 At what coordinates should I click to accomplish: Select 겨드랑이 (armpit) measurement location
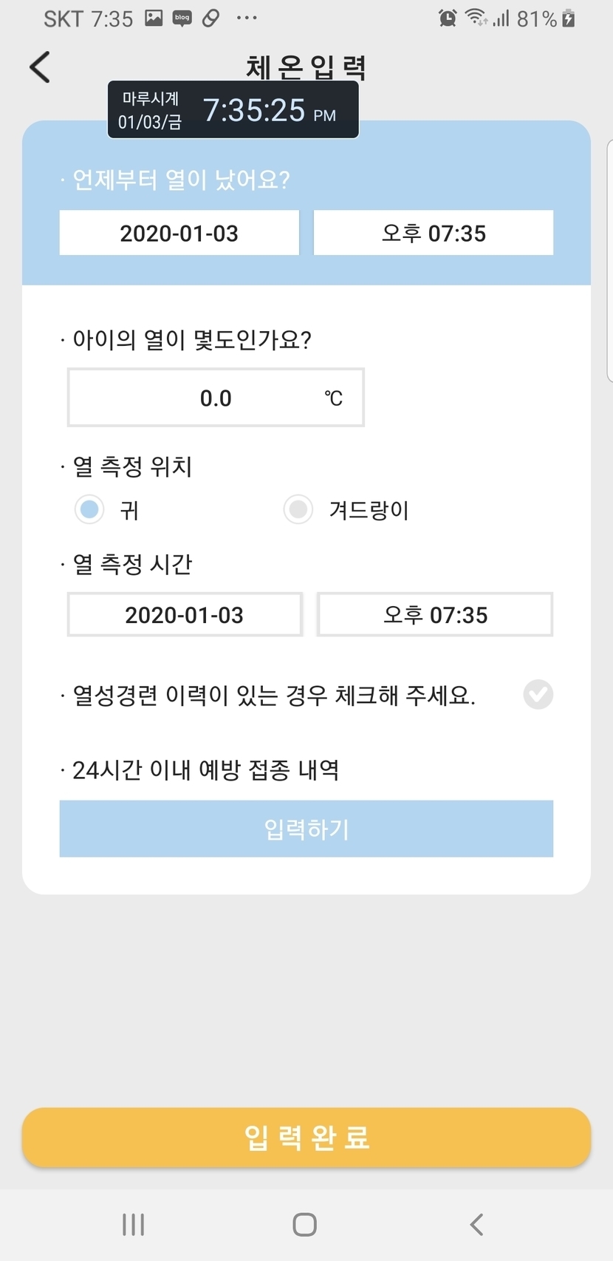298,509
